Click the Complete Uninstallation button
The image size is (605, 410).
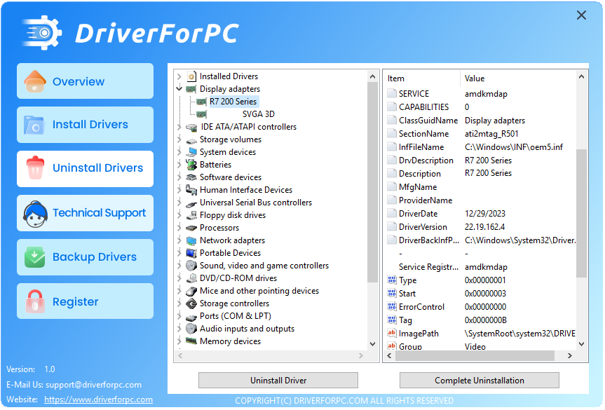(x=480, y=381)
